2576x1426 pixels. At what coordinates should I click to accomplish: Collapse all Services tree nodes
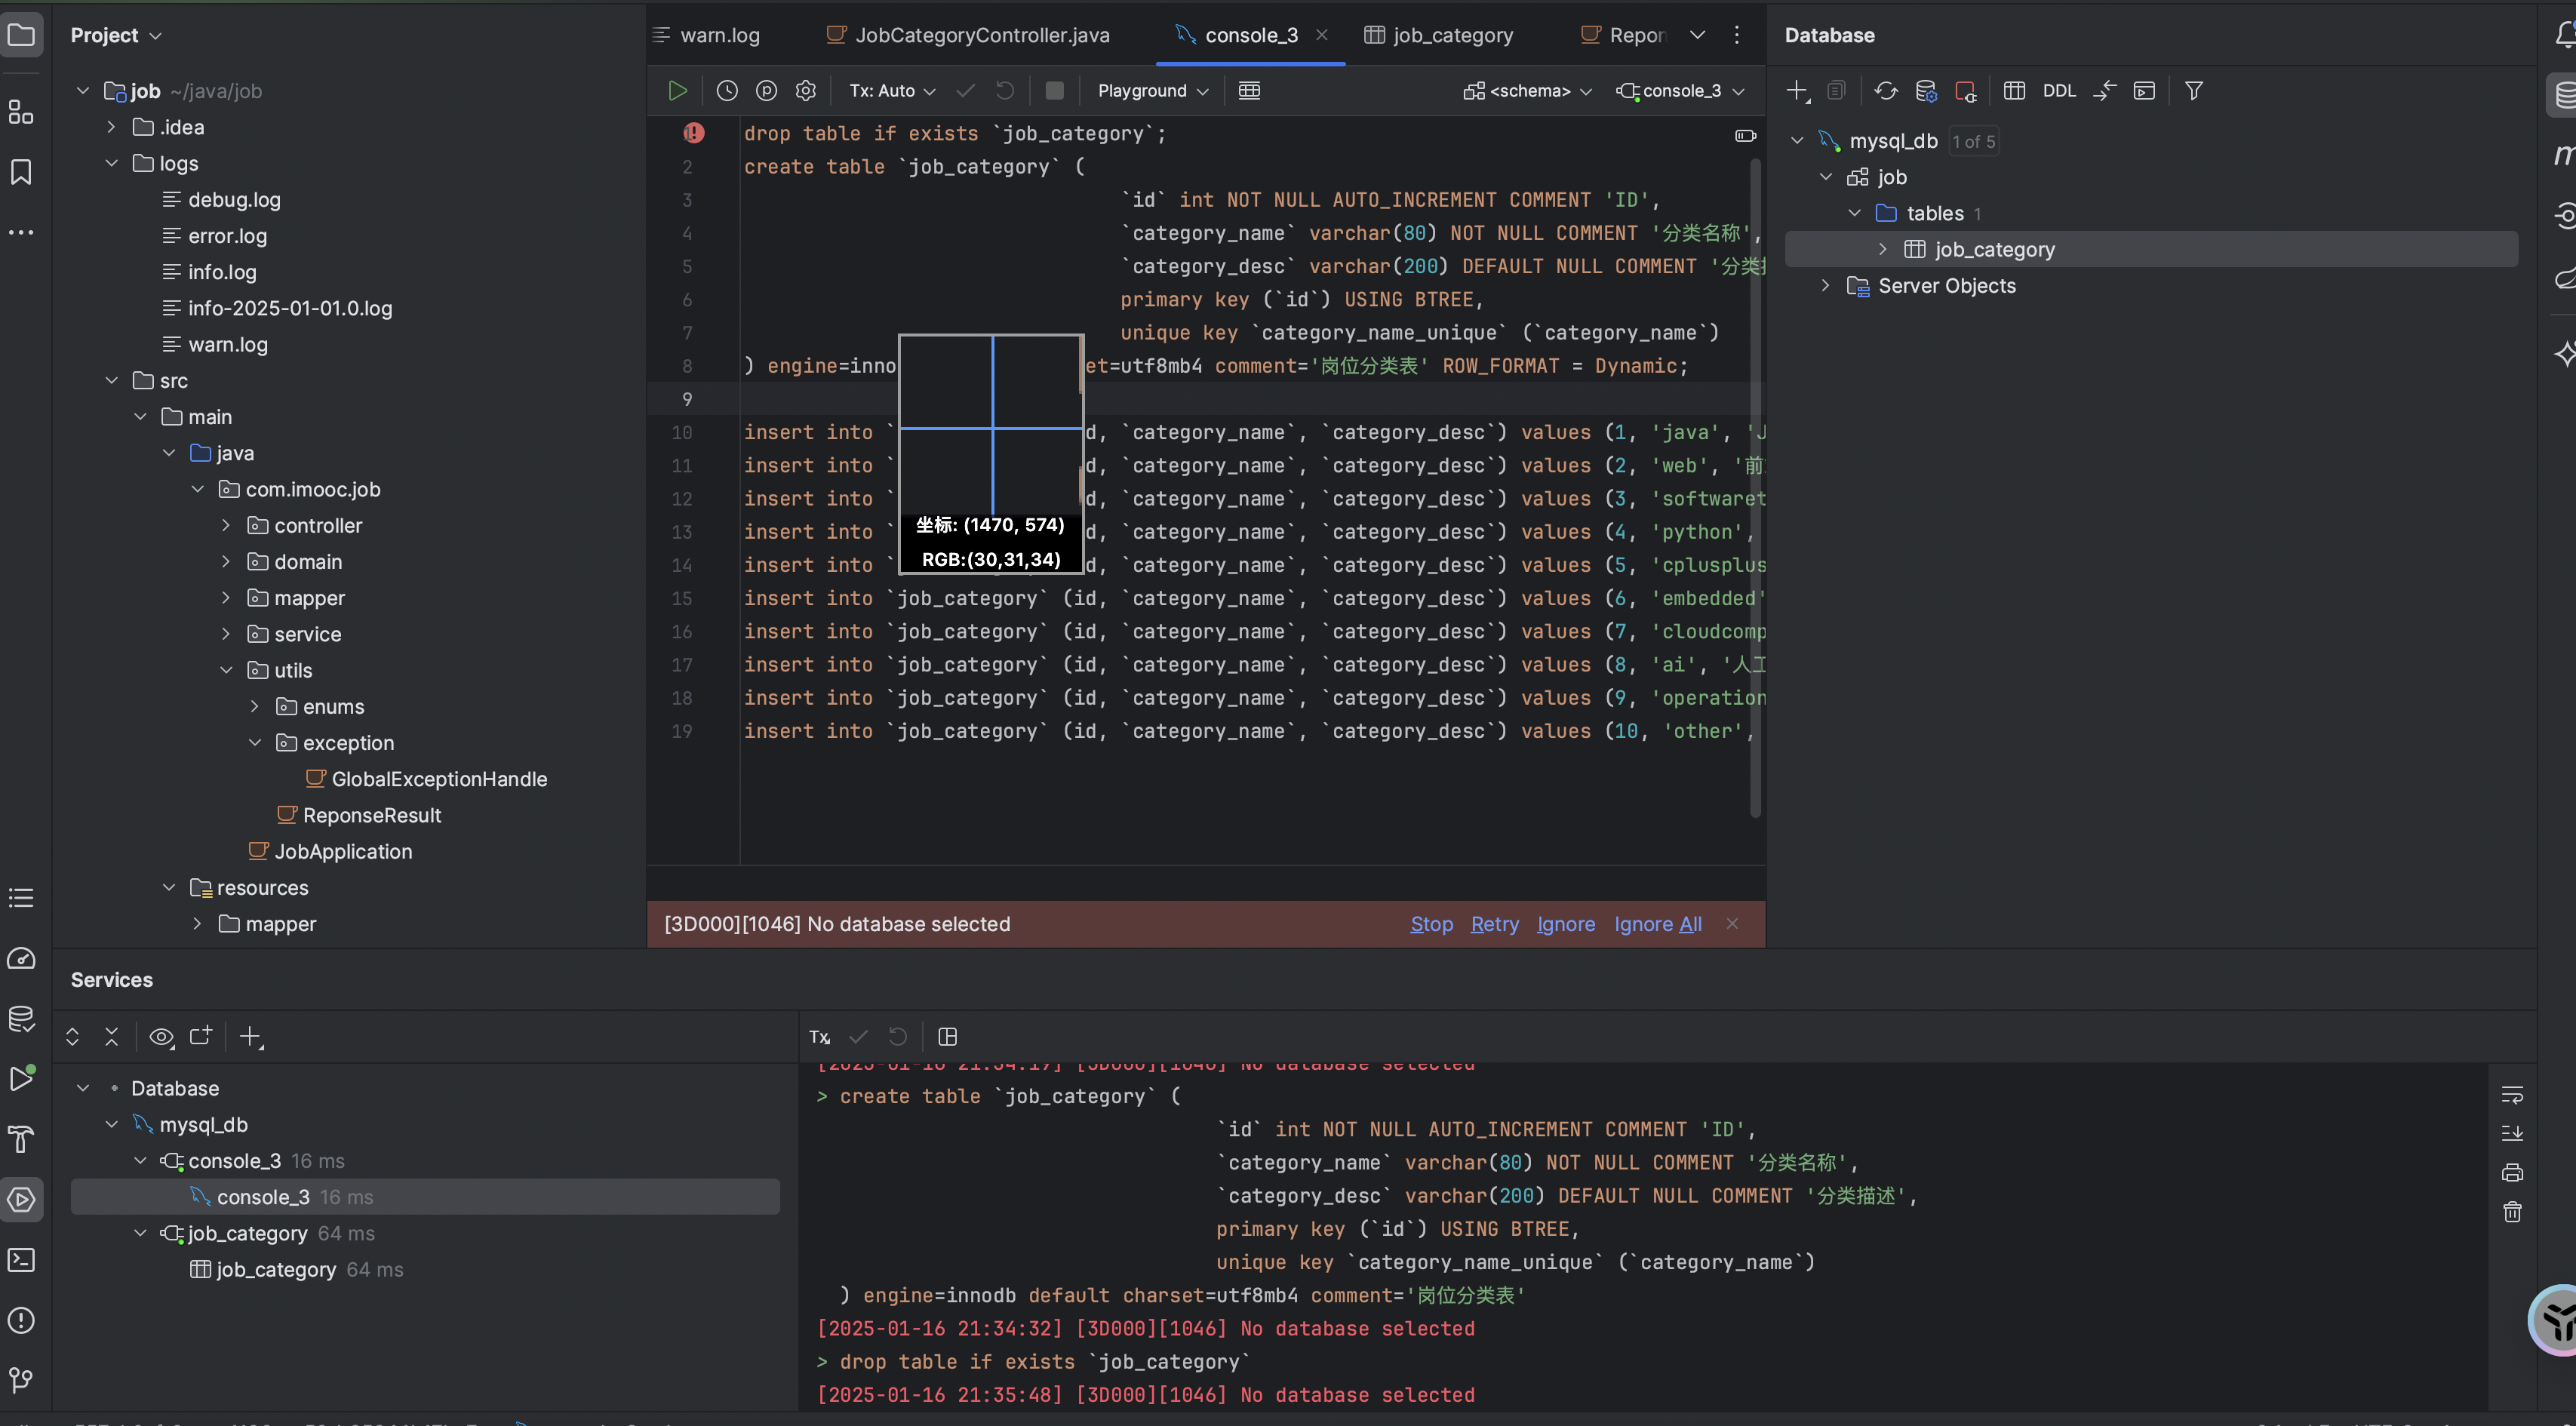[x=112, y=1036]
